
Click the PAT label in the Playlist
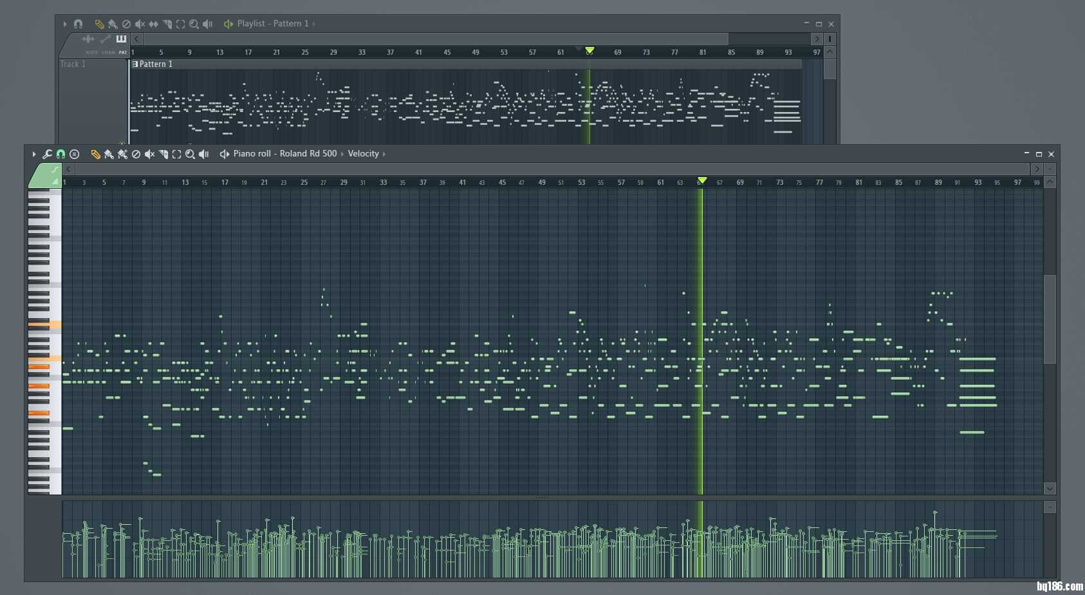click(x=123, y=52)
